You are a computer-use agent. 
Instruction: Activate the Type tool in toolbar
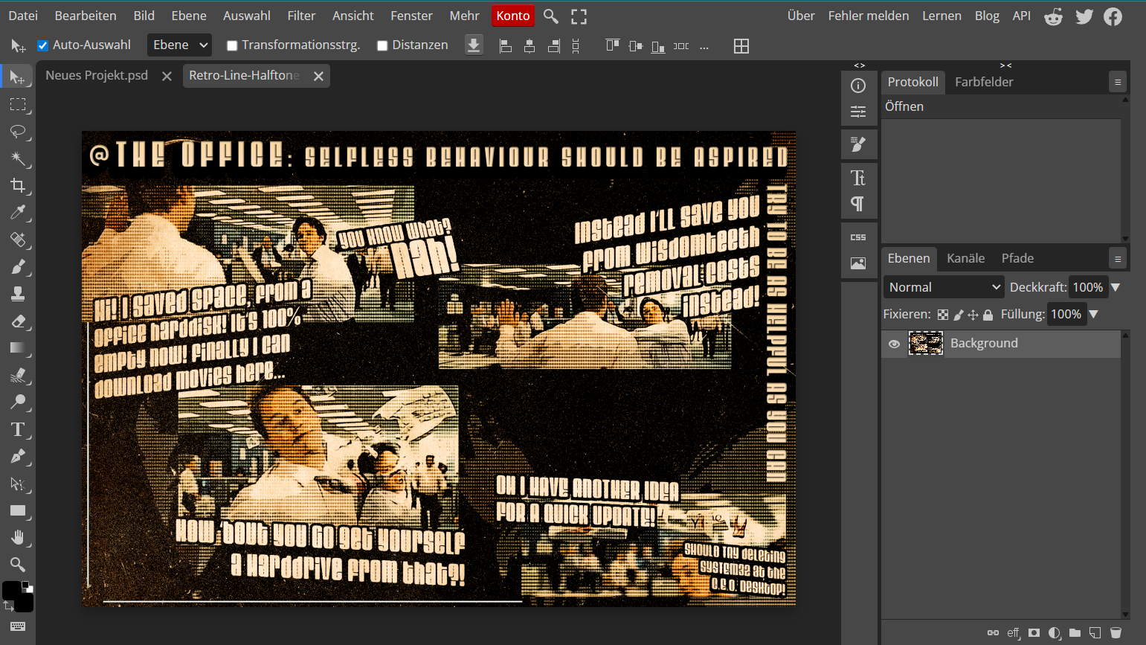[x=18, y=429]
